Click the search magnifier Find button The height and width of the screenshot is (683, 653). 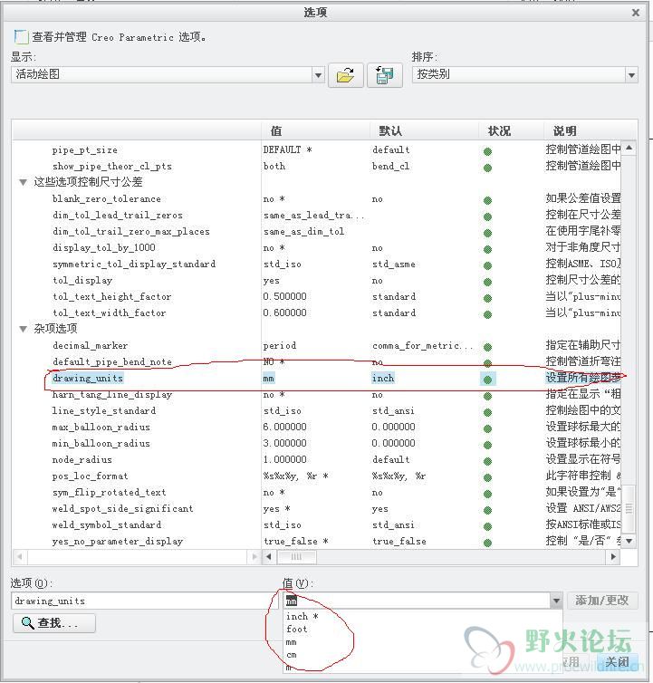54,623
